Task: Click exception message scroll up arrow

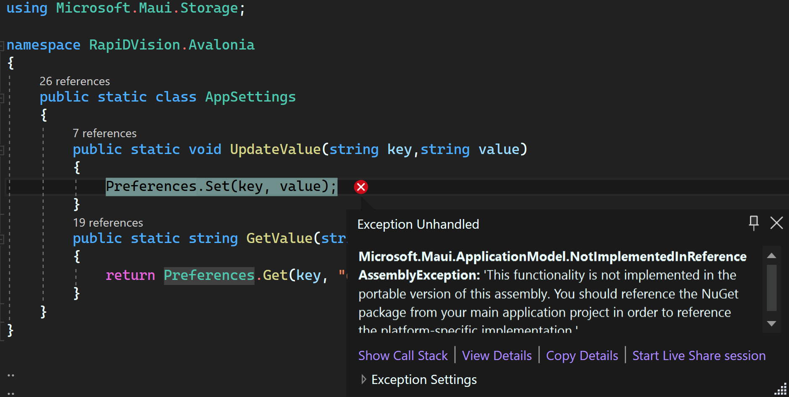Action: pyautogui.click(x=771, y=256)
